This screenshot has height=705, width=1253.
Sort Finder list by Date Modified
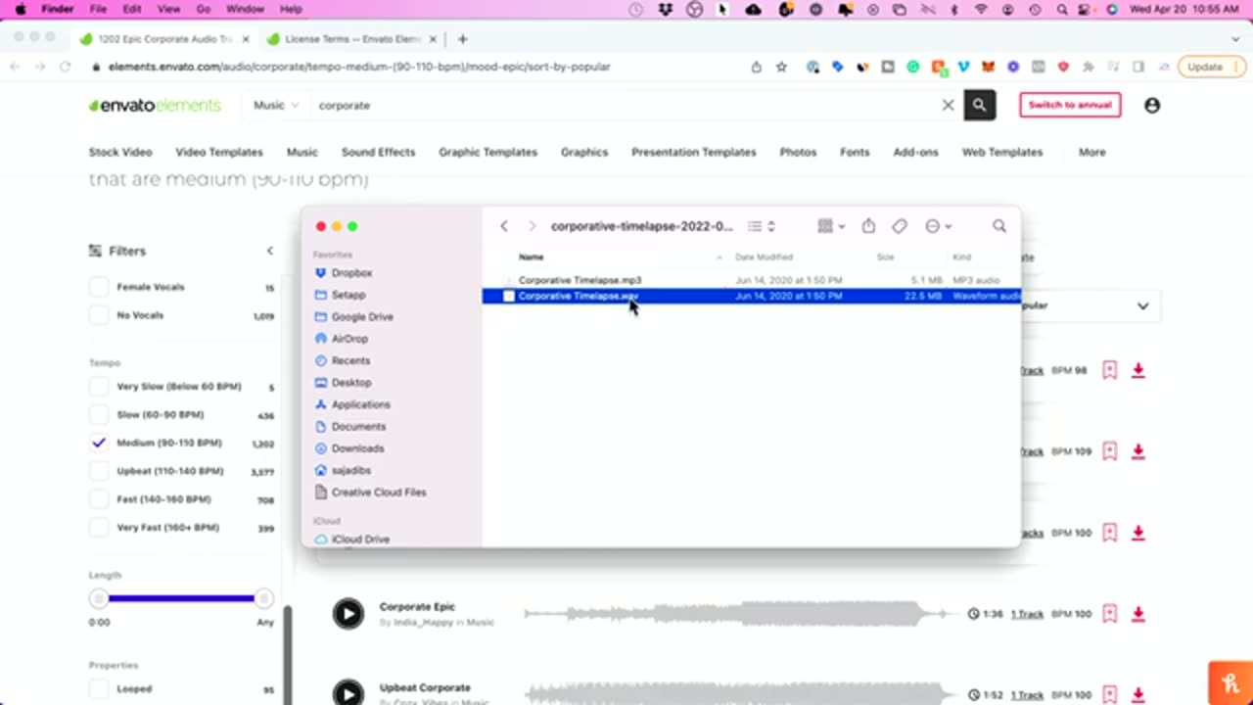764,258
